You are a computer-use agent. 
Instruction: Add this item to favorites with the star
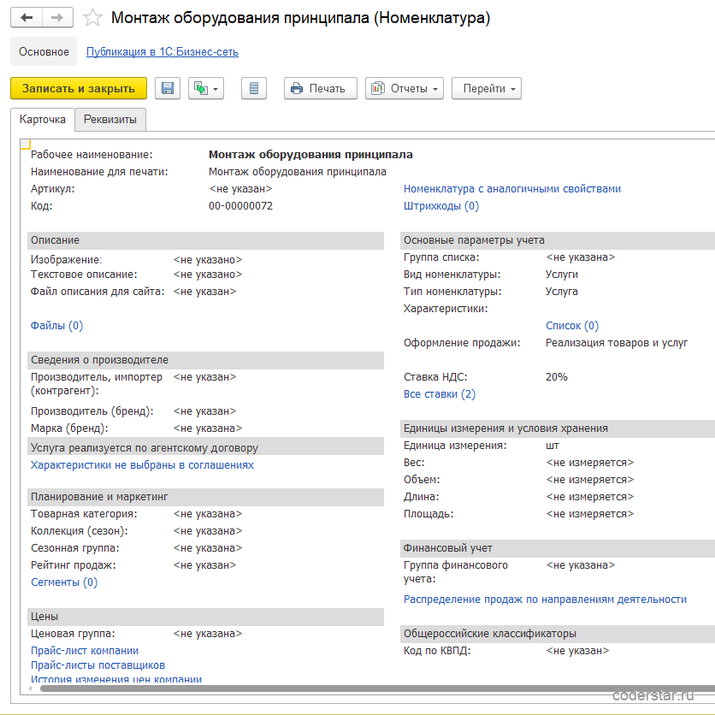pyautogui.click(x=92, y=18)
